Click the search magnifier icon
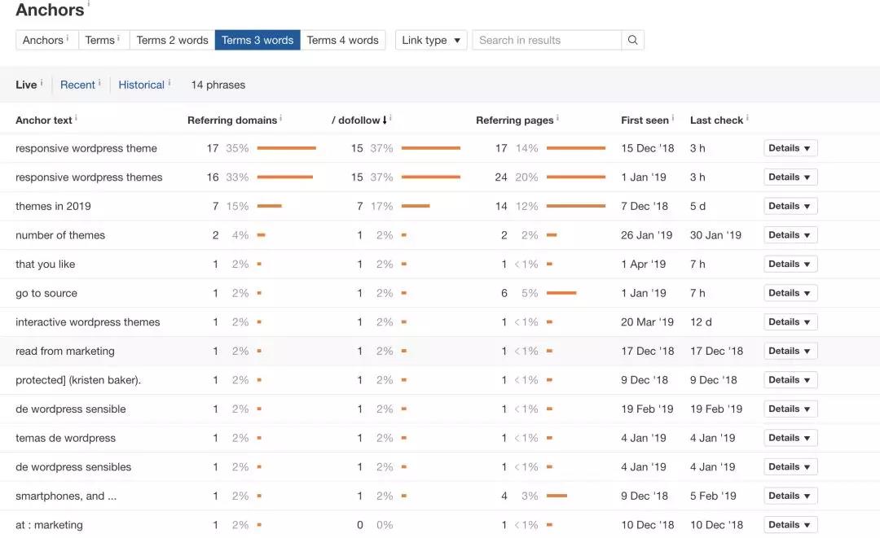Image resolution: width=880 pixels, height=538 pixels. (x=632, y=40)
